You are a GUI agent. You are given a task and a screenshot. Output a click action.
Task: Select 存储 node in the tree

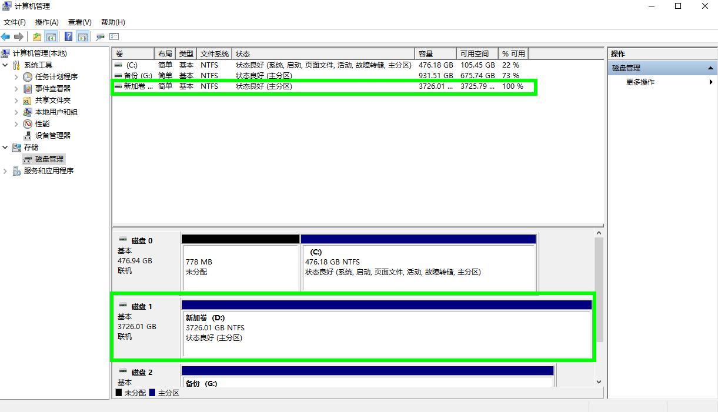point(31,148)
